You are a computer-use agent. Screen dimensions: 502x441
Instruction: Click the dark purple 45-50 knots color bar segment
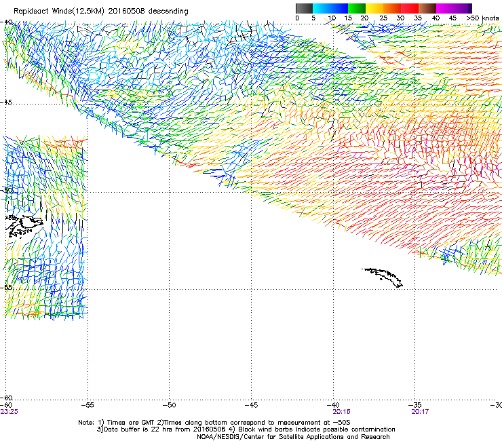pos(463,8)
